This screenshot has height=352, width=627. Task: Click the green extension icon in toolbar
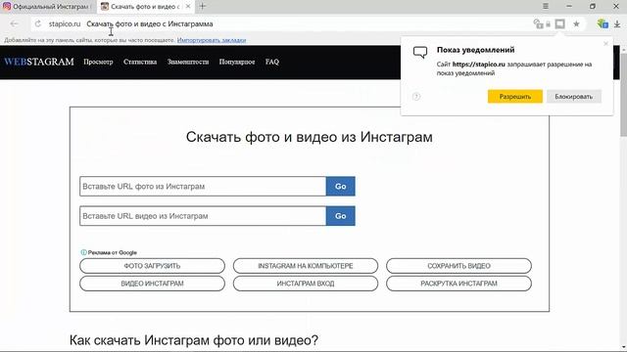pos(603,23)
